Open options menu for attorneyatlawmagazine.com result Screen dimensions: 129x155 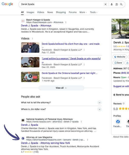point(87,140)
